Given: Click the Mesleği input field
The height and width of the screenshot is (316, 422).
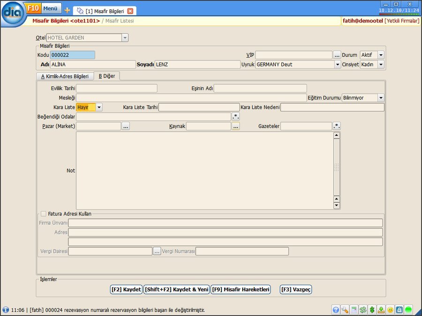Looking at the screenshot, I should 192,98.
